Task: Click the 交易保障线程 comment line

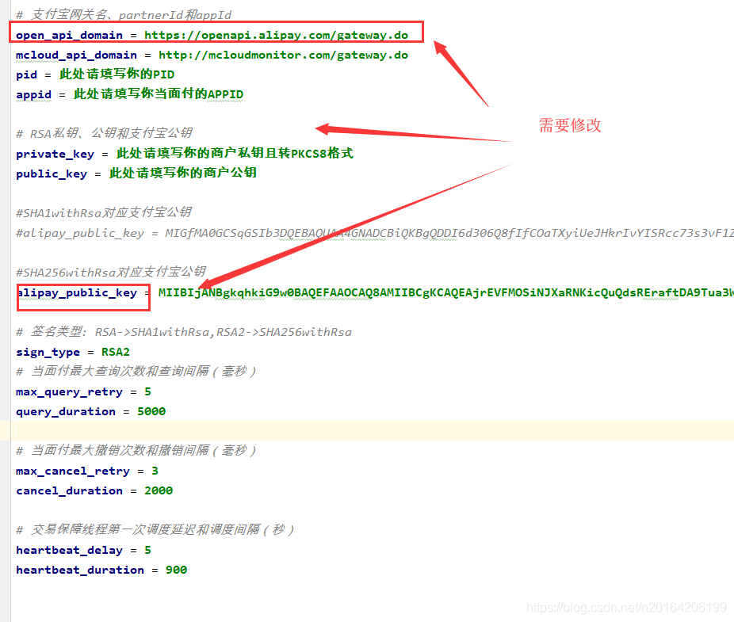Action: [155, 530]
